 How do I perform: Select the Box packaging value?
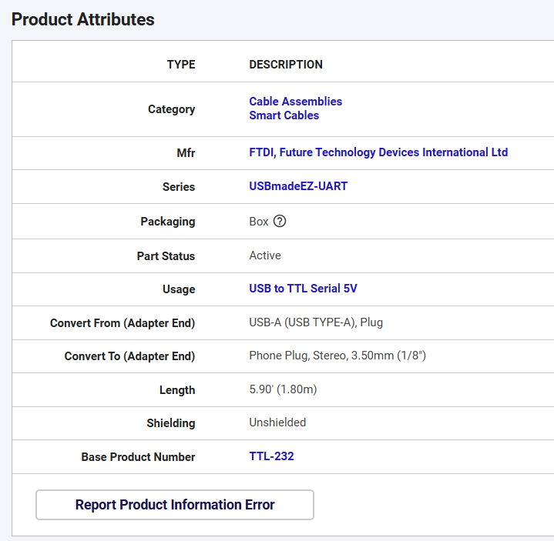click(259, 222)
